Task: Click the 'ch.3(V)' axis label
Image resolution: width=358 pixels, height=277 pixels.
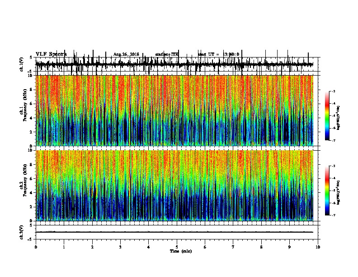Action: (22, 232)
